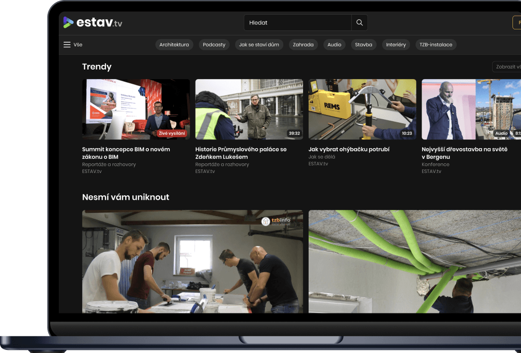This screenshot has width=521, height=353.
Task: Open navigation via the hamburger menu icon
Action: tap(66, 45)
